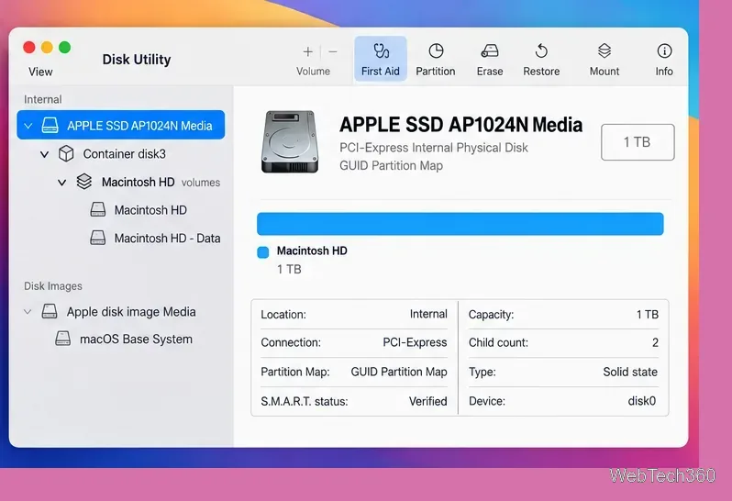Zoom the window with green button

tap(64, 47)
